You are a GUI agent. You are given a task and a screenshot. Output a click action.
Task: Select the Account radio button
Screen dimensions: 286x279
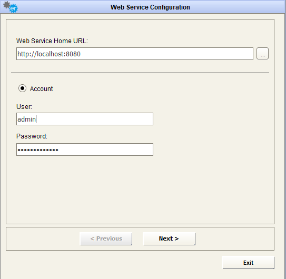22,88
